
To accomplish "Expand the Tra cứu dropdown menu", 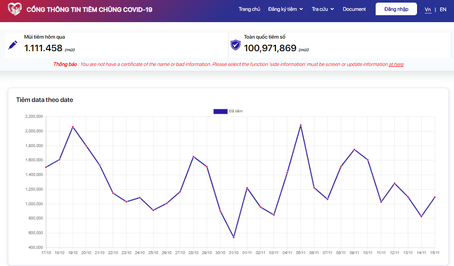I will coord(323,9).
